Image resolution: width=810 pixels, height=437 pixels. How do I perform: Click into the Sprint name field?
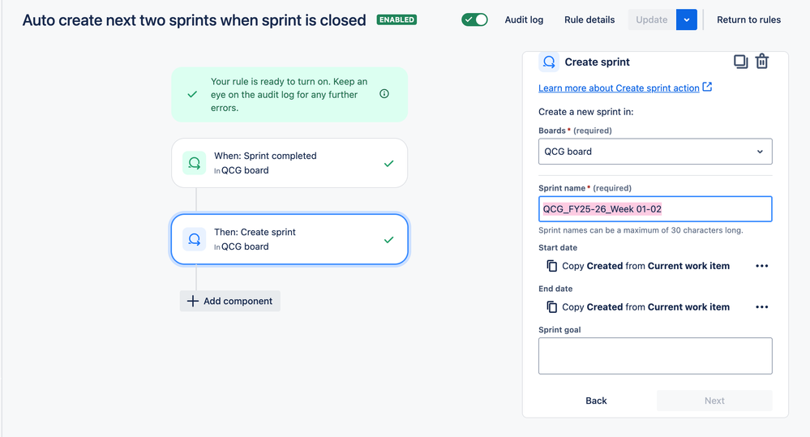pyautogui.click(x=655, y=209)
